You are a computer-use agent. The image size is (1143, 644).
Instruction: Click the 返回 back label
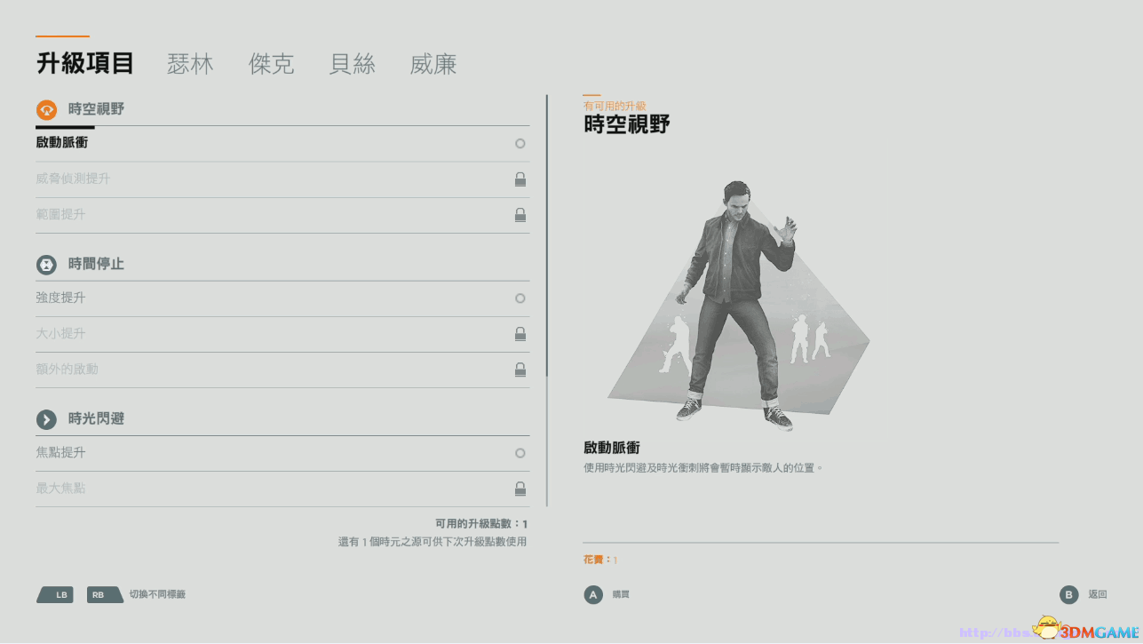point(1098,595)
